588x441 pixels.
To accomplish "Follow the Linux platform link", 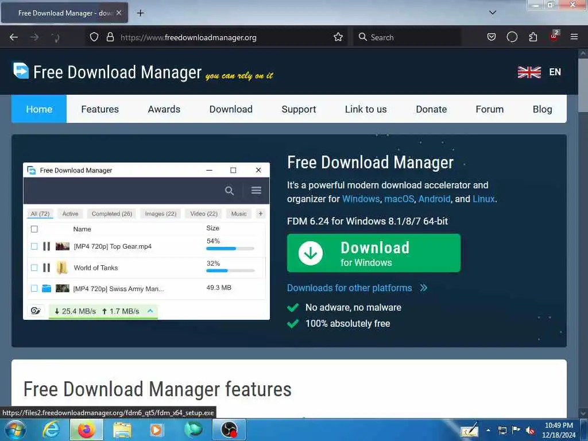I will coord(483,199).
